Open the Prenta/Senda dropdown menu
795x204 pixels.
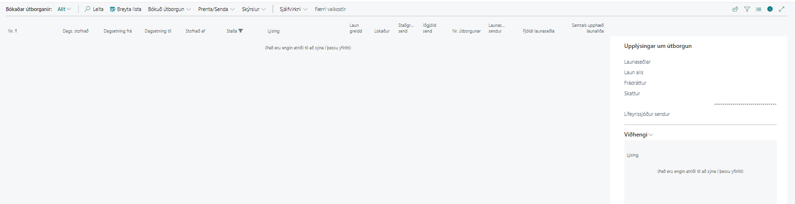(216, 9)
